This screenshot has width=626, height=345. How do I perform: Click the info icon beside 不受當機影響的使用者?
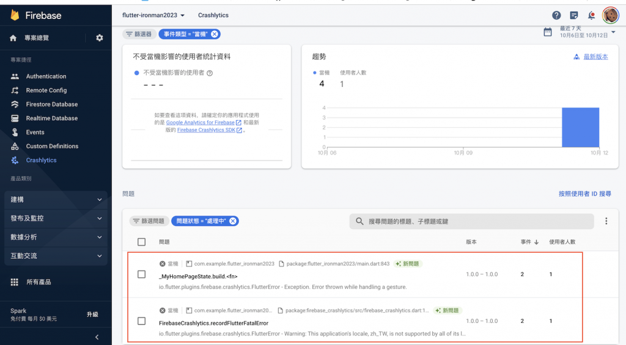click(210, 73)
